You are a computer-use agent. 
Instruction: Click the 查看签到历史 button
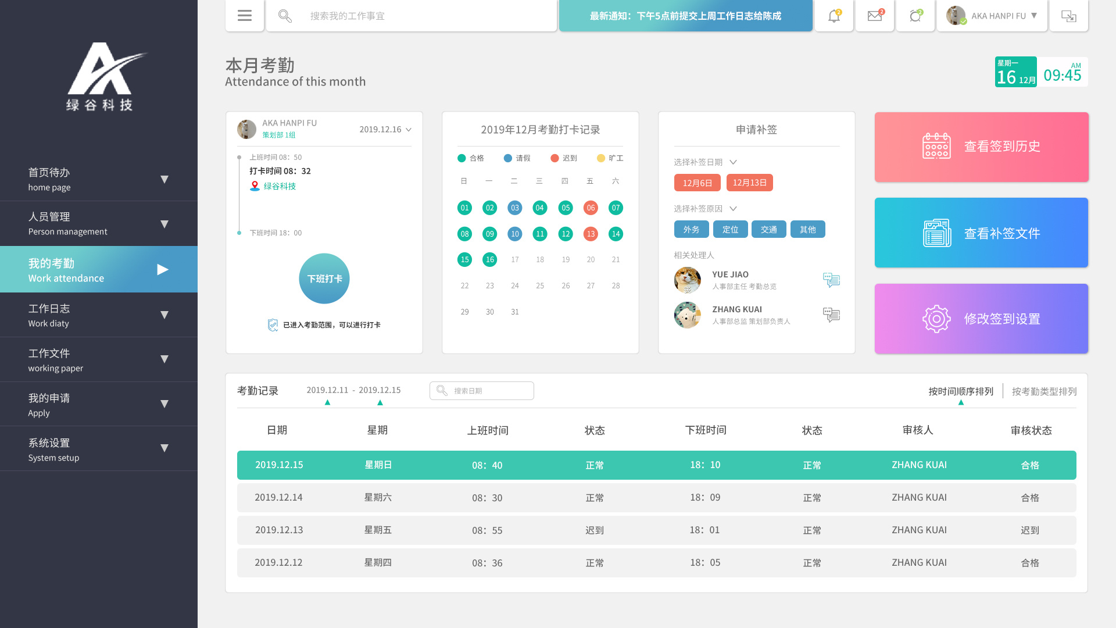981,147
